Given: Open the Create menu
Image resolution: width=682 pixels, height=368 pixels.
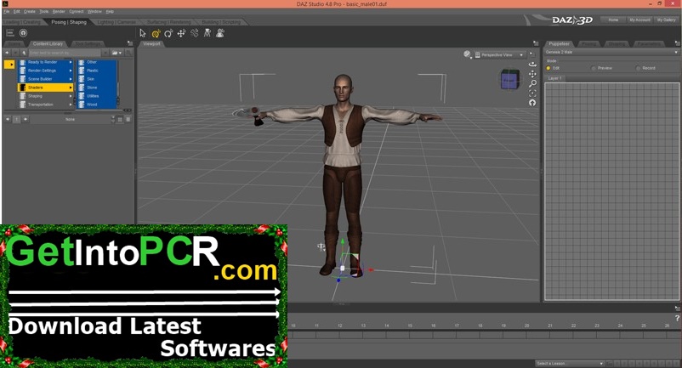Looking at the screenshot, I should (30, 11).
